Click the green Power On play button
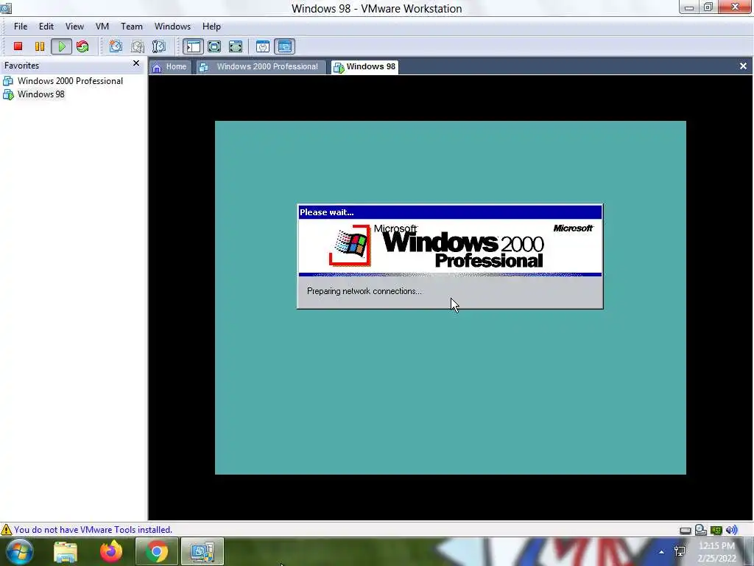 pos(62,46)
